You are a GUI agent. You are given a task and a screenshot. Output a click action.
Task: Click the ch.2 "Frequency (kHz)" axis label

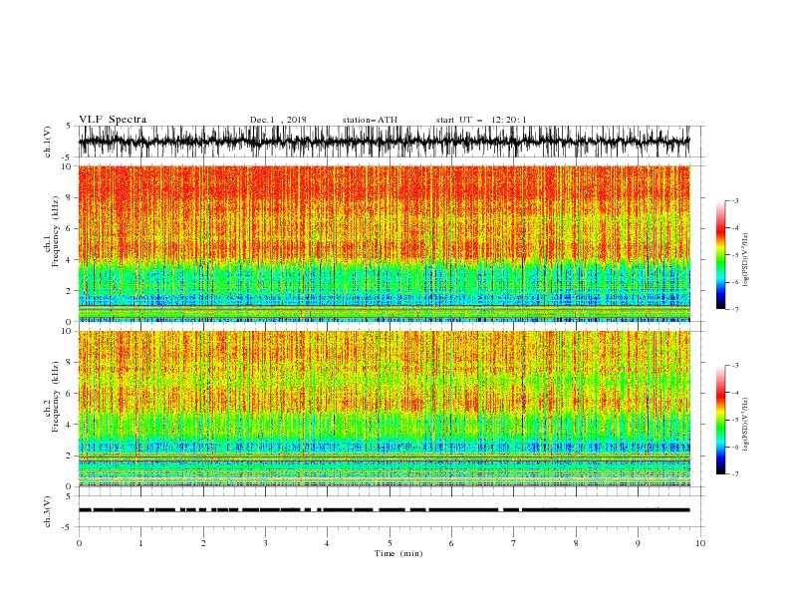click(x=56, y=397)
